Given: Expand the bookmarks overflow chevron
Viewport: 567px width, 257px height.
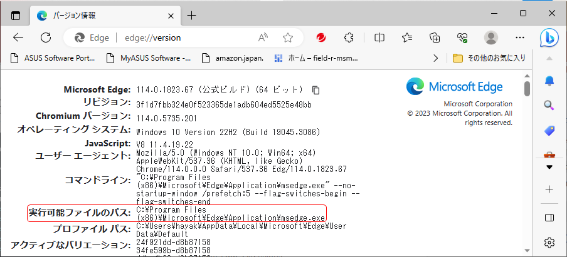Looking at the screenshot, I should 436,58.
